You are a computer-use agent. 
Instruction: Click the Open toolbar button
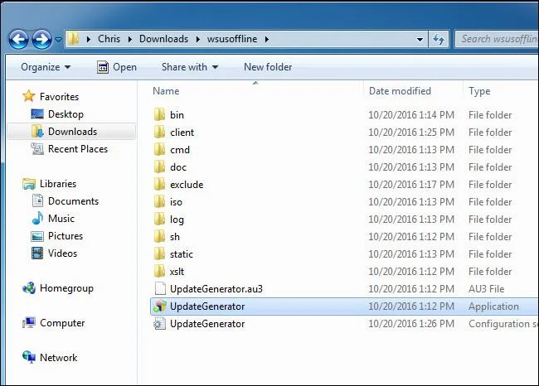[117, 67]
